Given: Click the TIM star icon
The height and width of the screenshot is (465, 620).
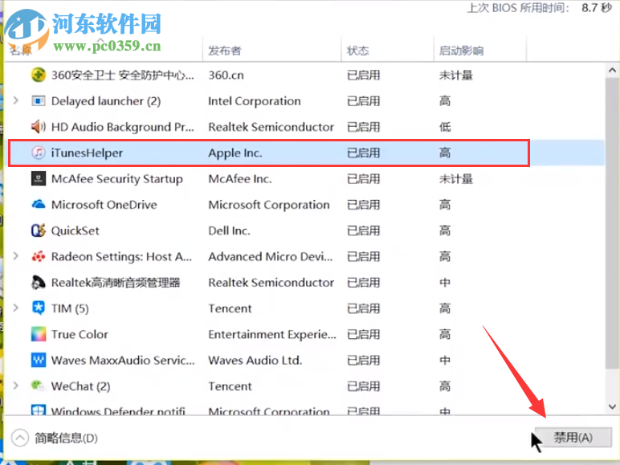Looking at the screenshot, I should tap(39, 308).
